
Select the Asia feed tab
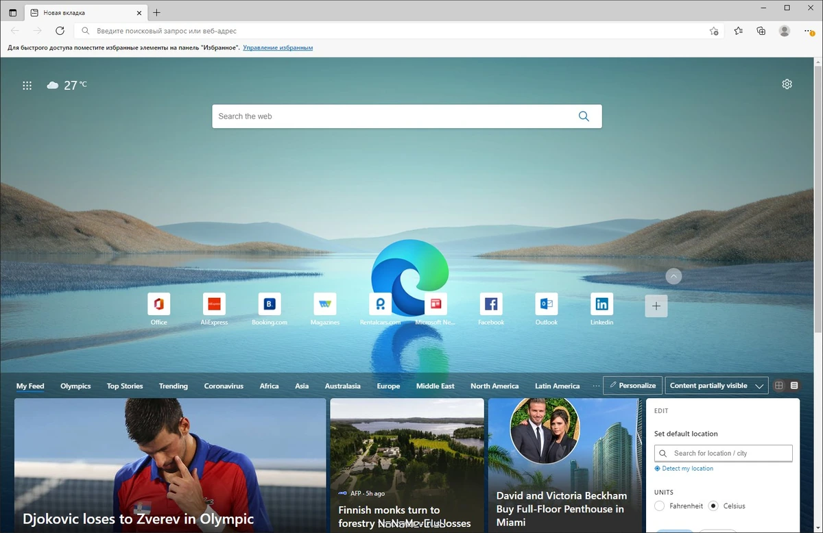pyautogui.click(x=302, y=386)
